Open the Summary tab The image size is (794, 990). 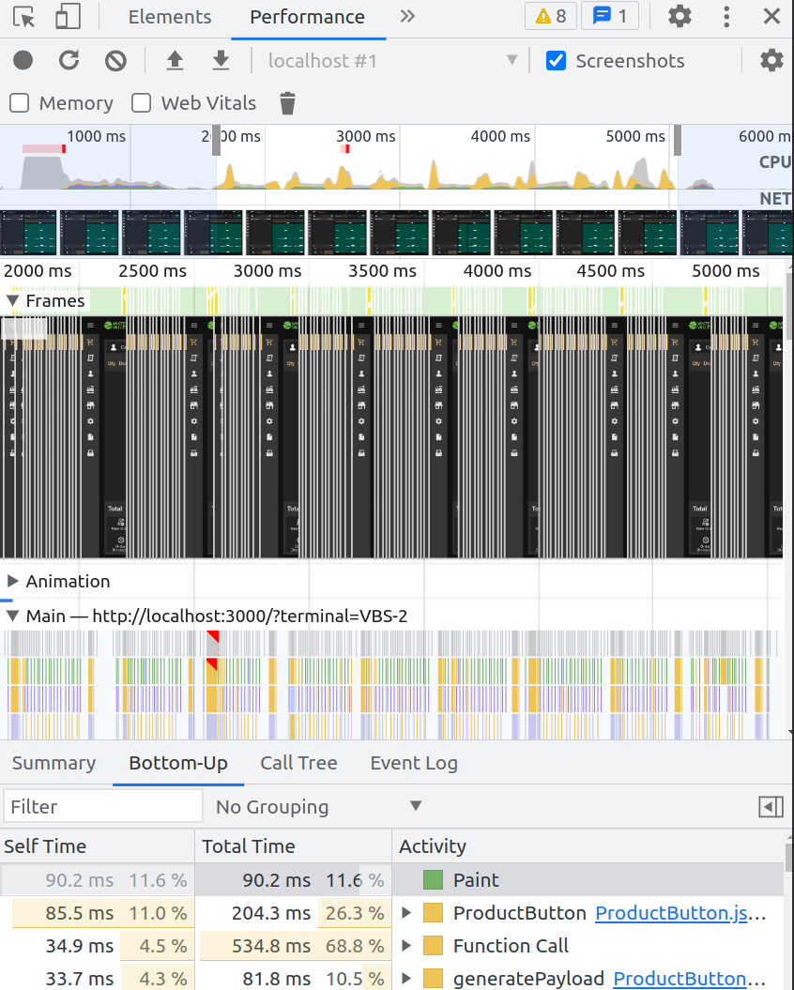click(x=53, y=763)
